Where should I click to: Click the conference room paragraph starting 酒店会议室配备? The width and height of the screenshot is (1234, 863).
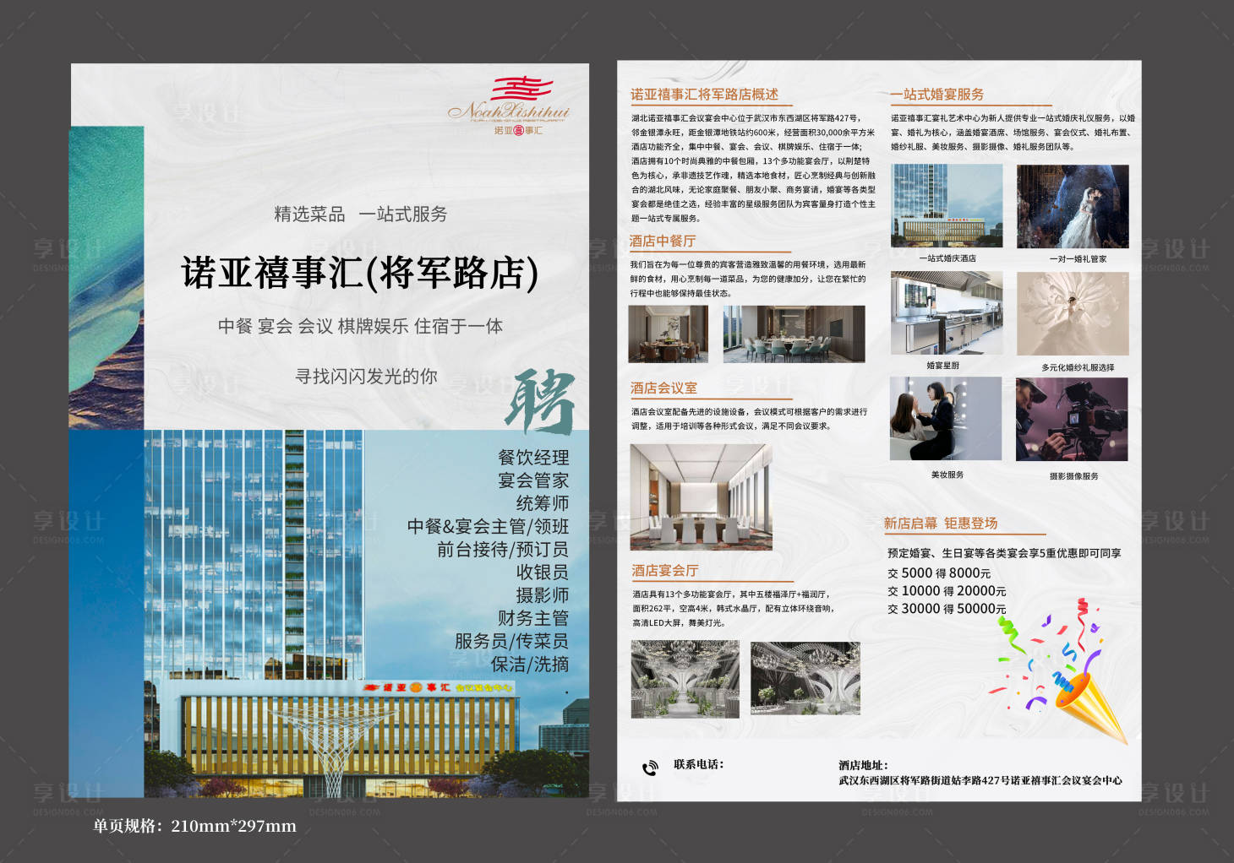749,419
